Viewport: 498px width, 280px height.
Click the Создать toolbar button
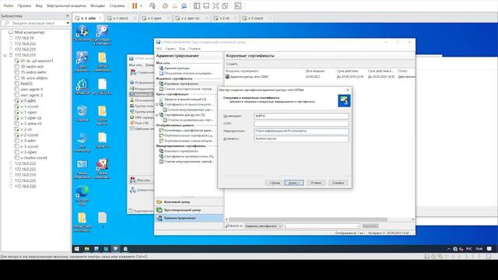click(x=232, y=64)
